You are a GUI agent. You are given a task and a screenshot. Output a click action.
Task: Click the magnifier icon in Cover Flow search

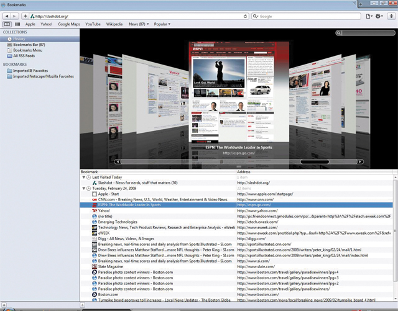tap(338, 33)
